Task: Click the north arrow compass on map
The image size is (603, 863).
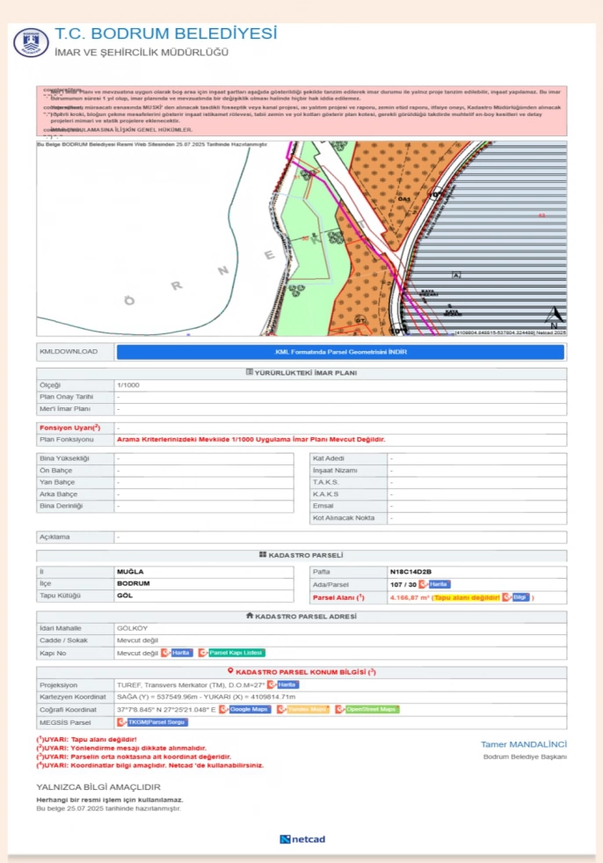Action: click(x=553, y=316)
